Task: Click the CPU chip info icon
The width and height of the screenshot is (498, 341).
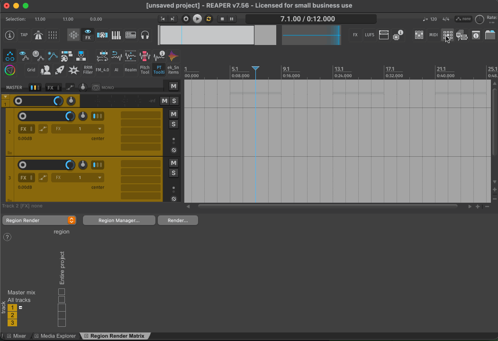Action: [x=398, y=35]
